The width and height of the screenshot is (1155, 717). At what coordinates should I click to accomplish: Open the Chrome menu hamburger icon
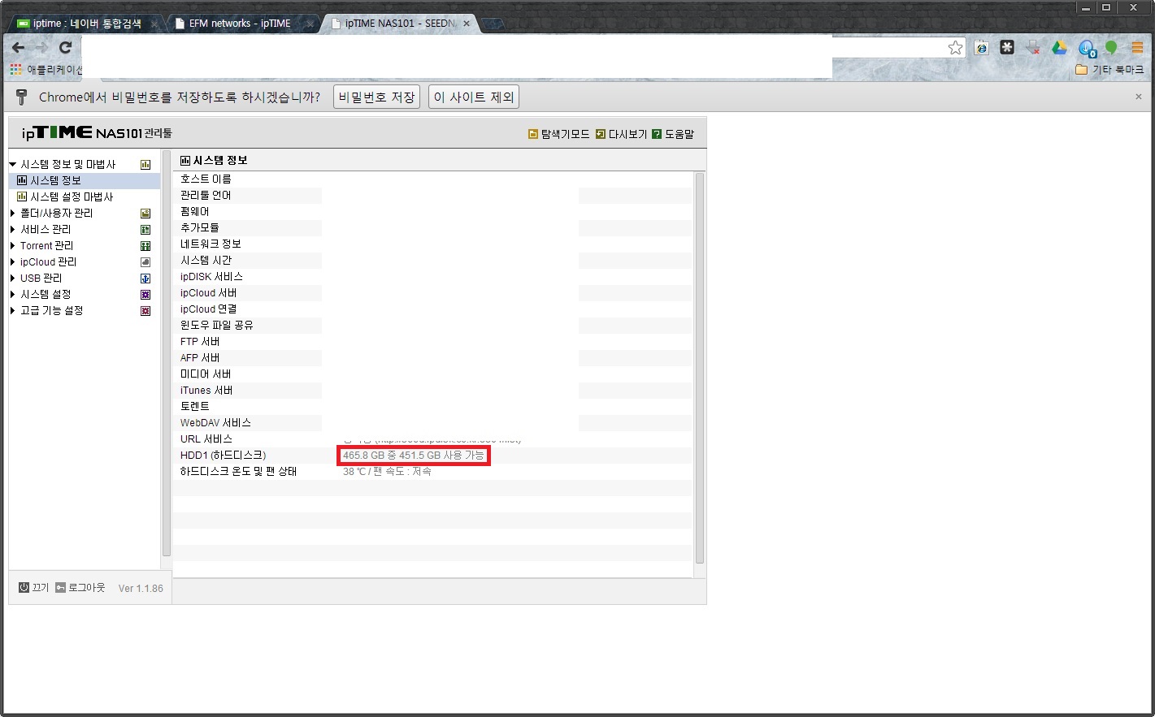(1137, 48)
